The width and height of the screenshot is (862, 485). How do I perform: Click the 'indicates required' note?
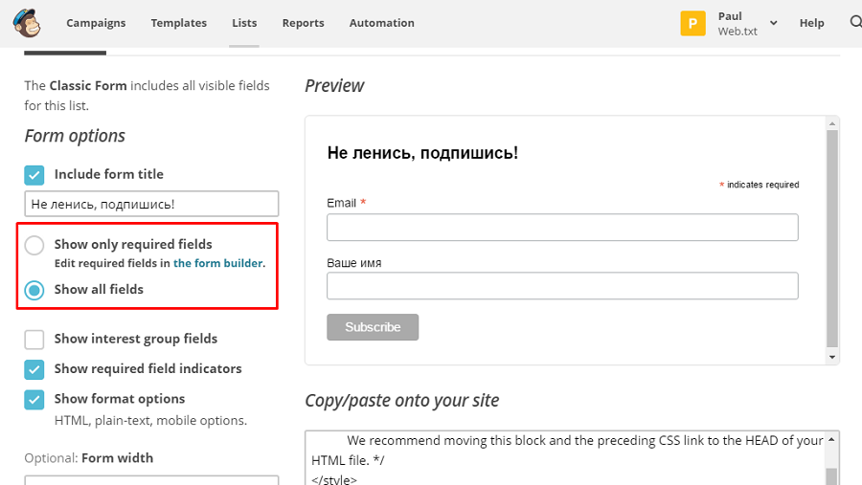click(762, 185)
